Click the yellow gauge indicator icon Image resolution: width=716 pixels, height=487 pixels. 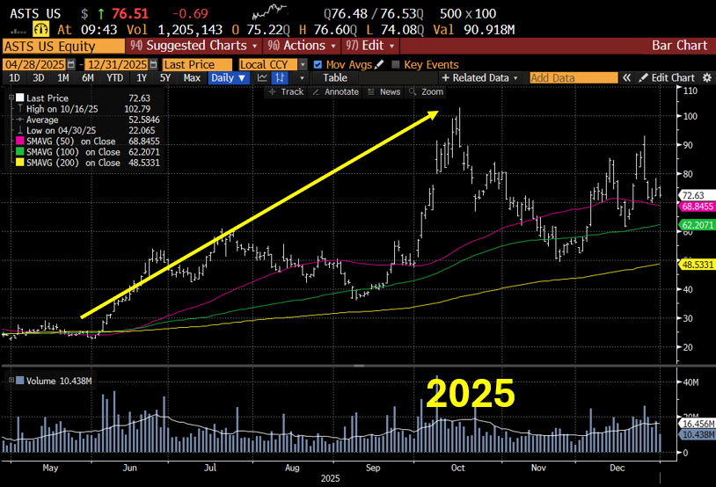(x=41, y=30)
